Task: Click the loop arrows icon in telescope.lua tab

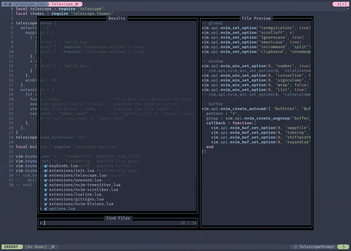Action: pos(6,4)
